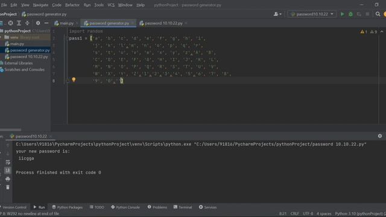Image resolution: width=386 pixels, height=217 pixels.
Task: Open the Code menu
Action: (x=57, y=5)
